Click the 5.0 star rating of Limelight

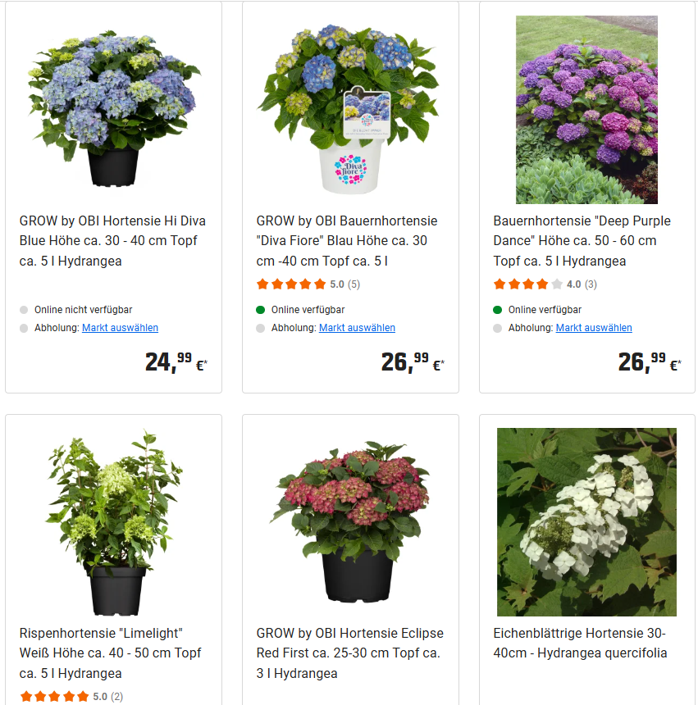click(71, 697)
